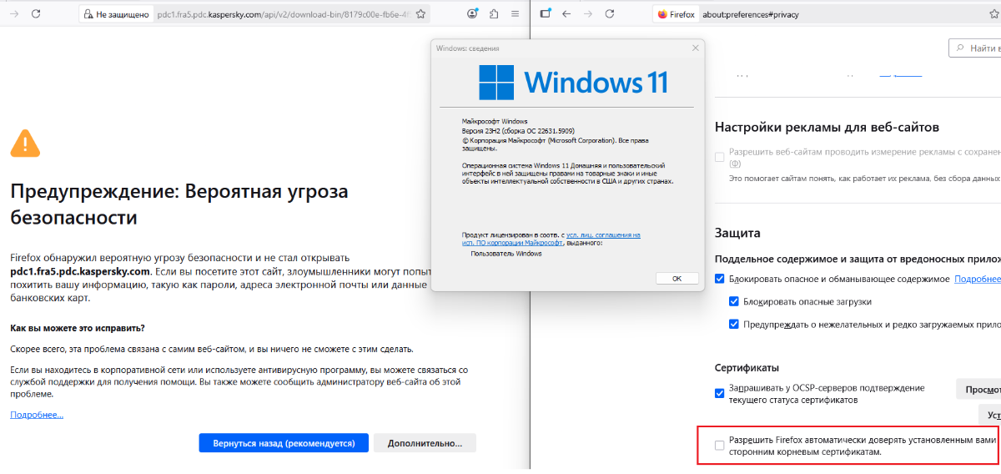The height and width of the screenshot is (474, 1001).
Task: Uncheck 'Предупреждать о нежелательных' programs checkbox
Action: (734, 324)
